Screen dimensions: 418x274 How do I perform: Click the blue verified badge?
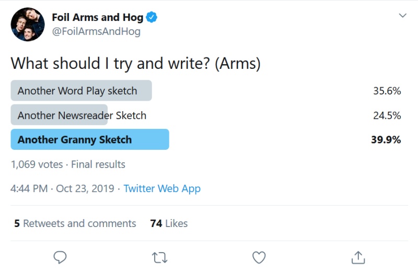tap(152, 17)
